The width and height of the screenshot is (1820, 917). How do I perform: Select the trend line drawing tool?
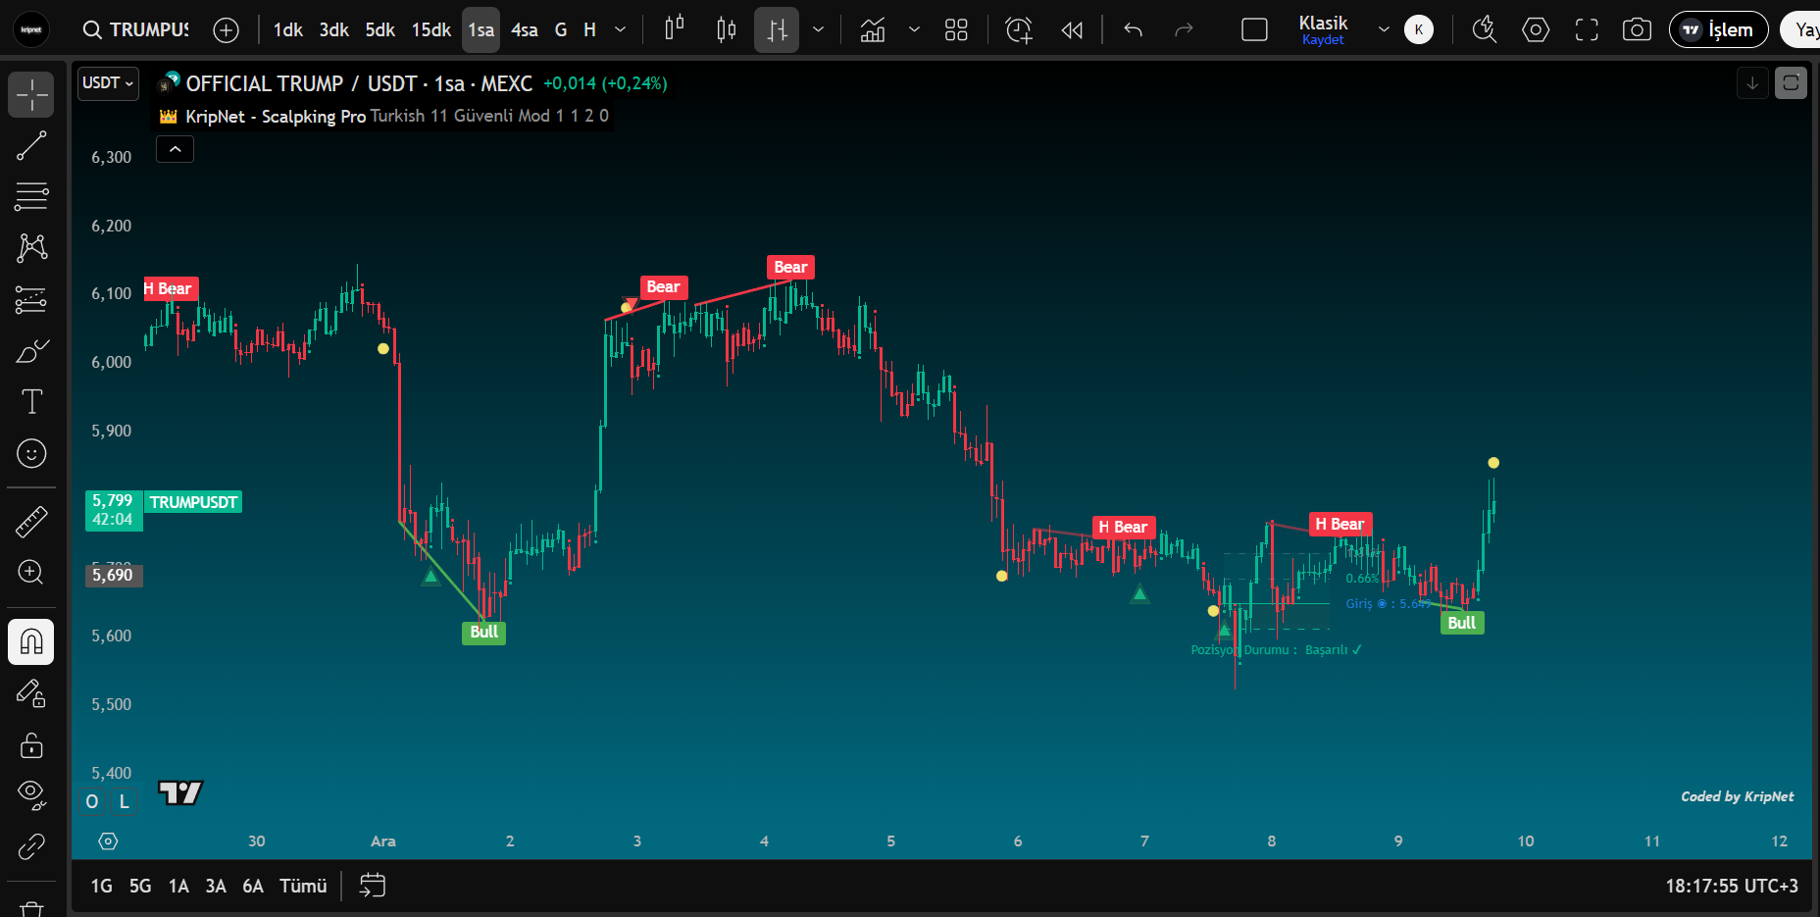tap(31, 145)
